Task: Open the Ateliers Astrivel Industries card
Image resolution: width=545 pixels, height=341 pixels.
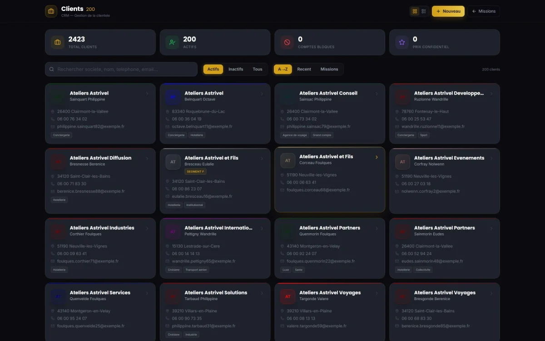Action: coord(100,248)
